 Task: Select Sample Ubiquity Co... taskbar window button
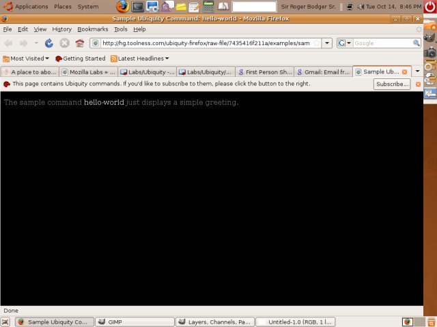point(55,322)
